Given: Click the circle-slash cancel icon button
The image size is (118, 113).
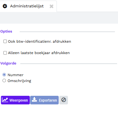Looking at the screenshot, I should point(64,100).
